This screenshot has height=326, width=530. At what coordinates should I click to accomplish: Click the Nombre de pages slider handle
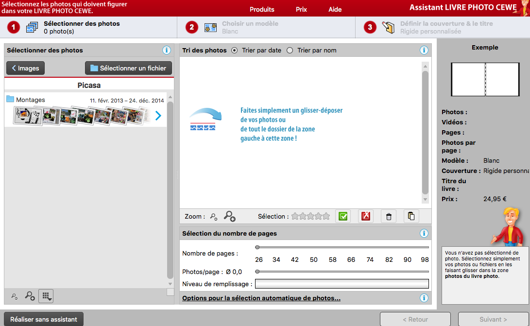coord(257,247)
